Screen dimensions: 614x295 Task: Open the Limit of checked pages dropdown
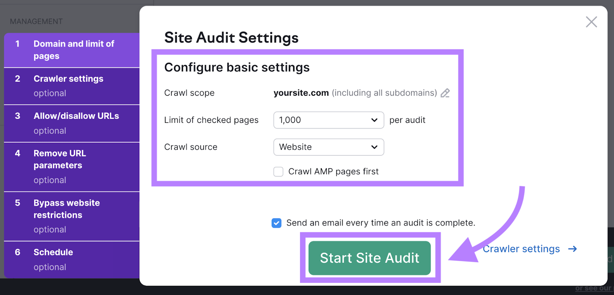point(328,120)
